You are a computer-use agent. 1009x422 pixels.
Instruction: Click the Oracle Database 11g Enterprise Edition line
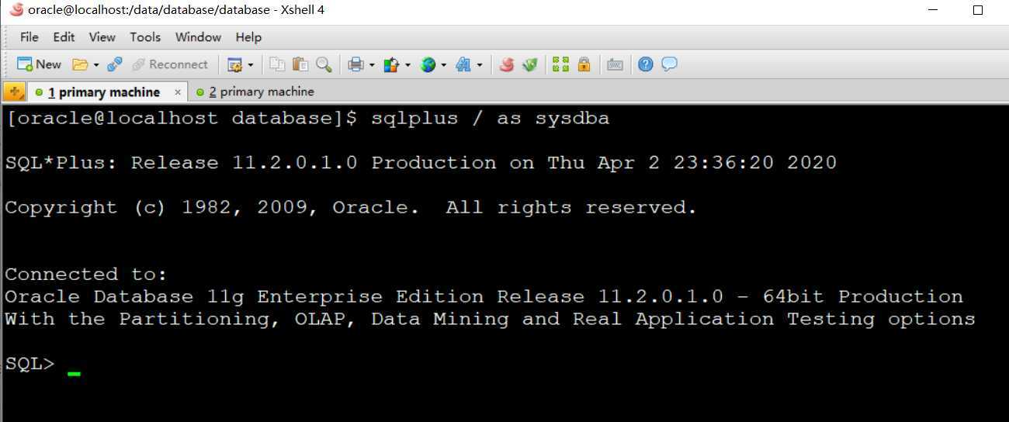pyautogui.click(x=484, y=297)
